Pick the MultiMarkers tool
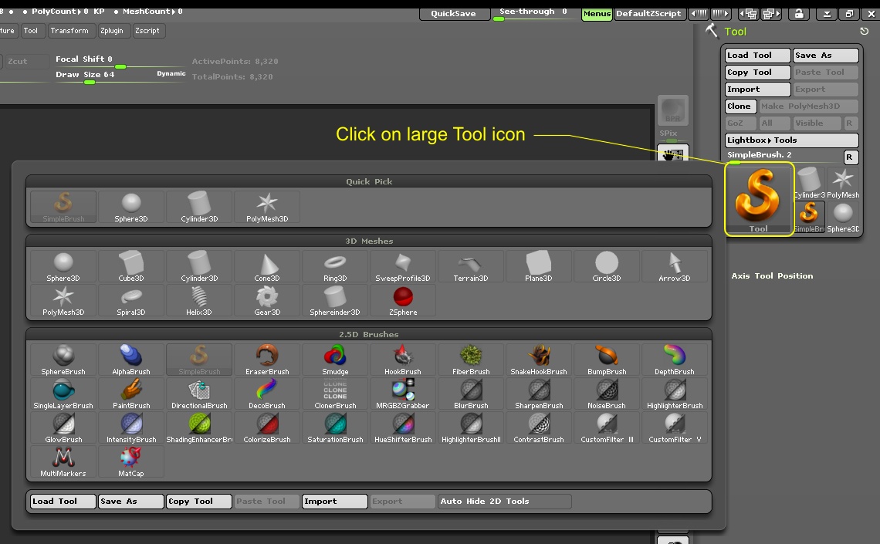 point(63,462)
